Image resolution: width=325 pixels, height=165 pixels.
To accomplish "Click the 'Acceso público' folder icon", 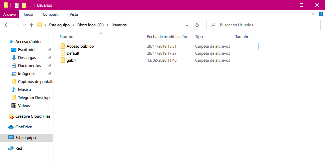I will 63,46.
